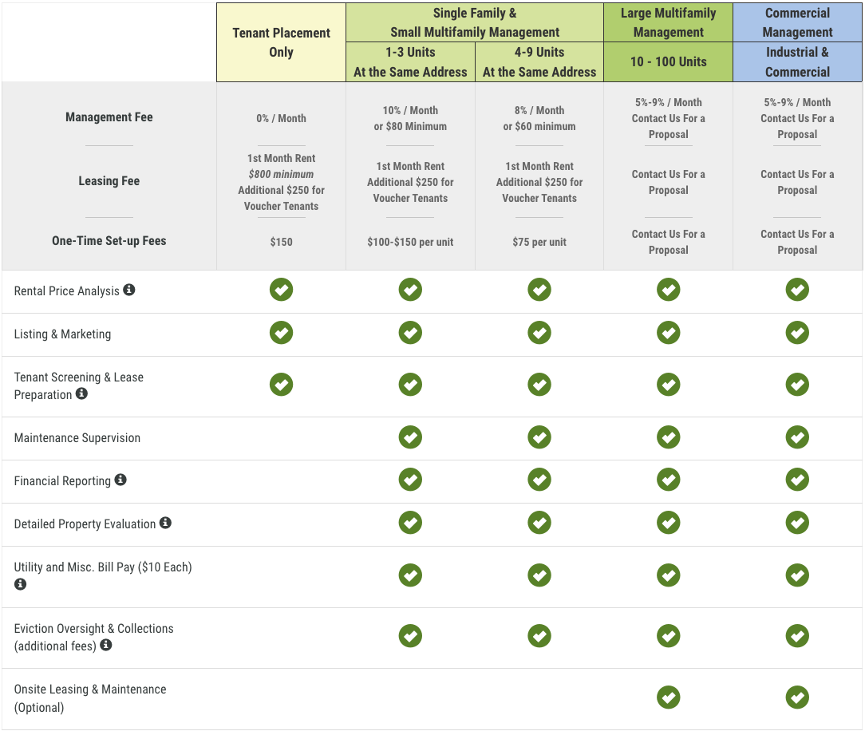Select the Large Multifamily Management header
This screenshot has width=865, height=731.
pyautogui.click(x=668, y=22)
